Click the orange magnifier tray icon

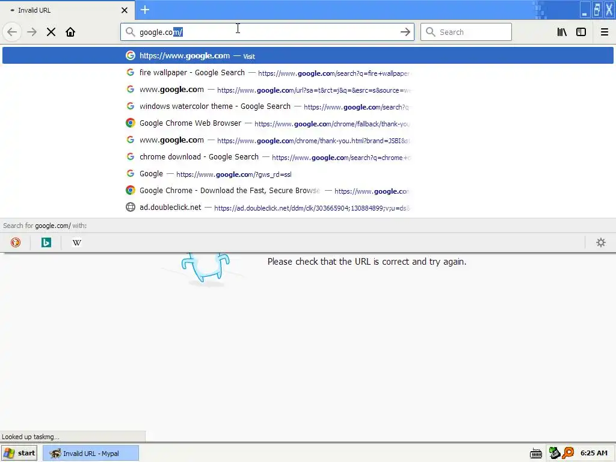tap(568, 453)
